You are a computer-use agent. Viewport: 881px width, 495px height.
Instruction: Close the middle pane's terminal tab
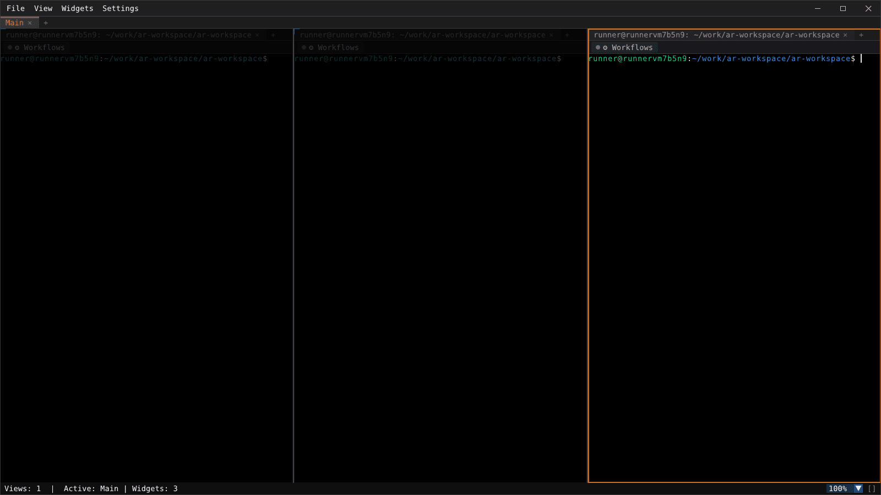pos(551,35)
